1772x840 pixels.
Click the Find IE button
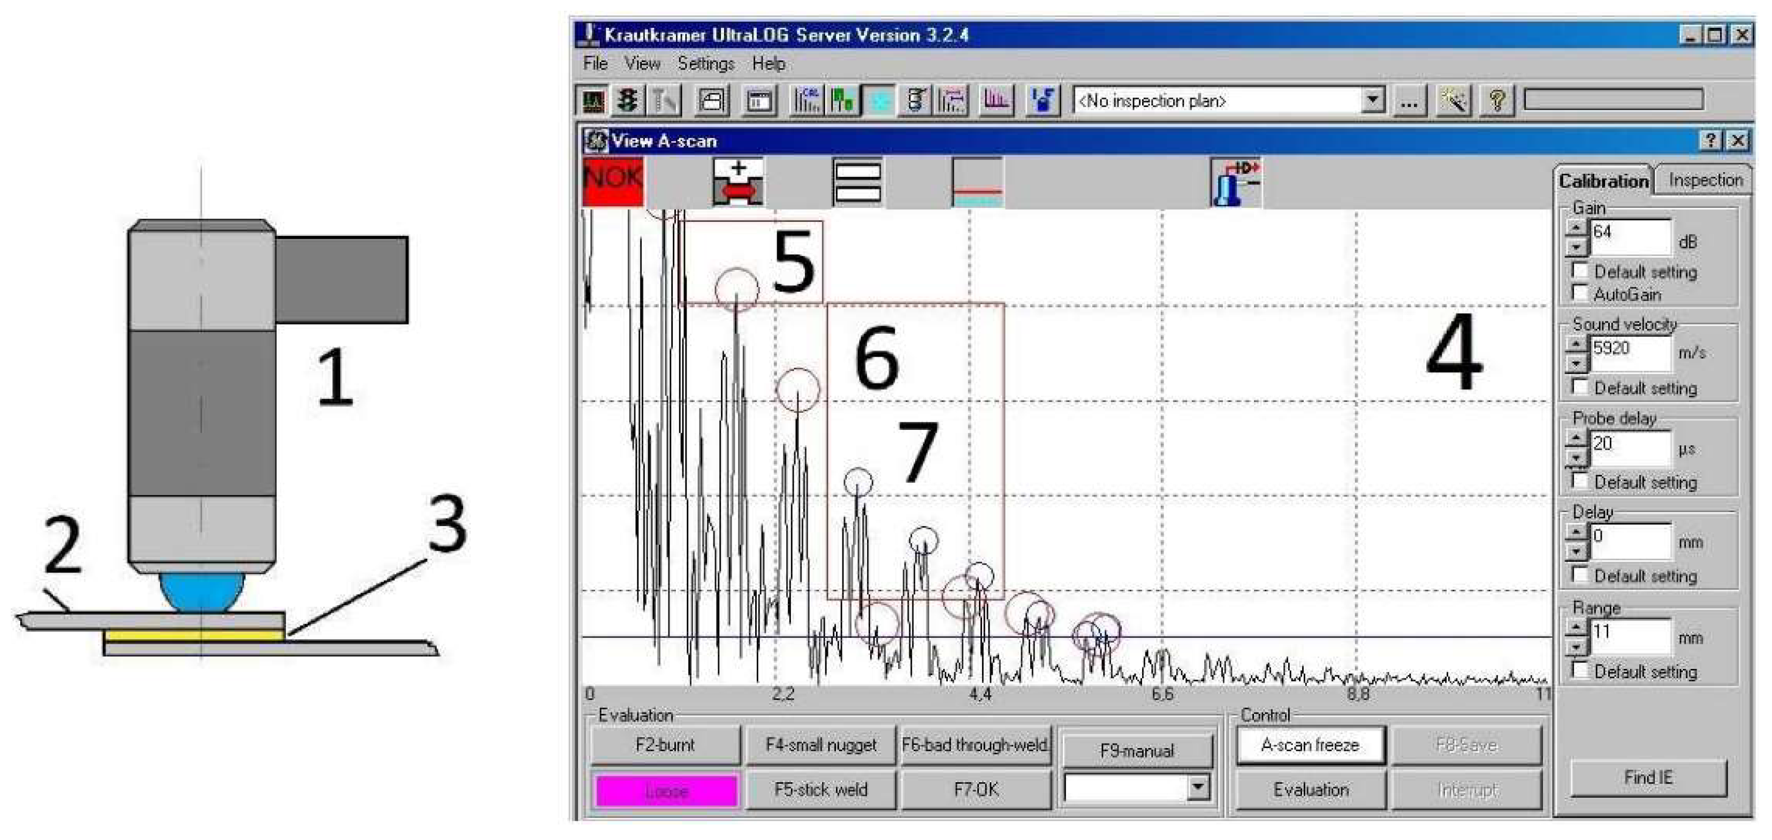[1648, 777]
